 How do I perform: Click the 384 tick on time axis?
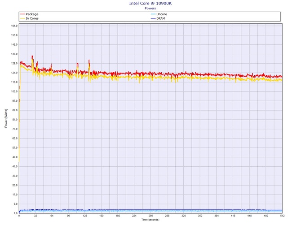coord(217,216)
